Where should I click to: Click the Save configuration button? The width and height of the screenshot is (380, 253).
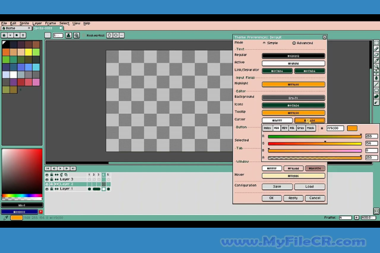277,187
